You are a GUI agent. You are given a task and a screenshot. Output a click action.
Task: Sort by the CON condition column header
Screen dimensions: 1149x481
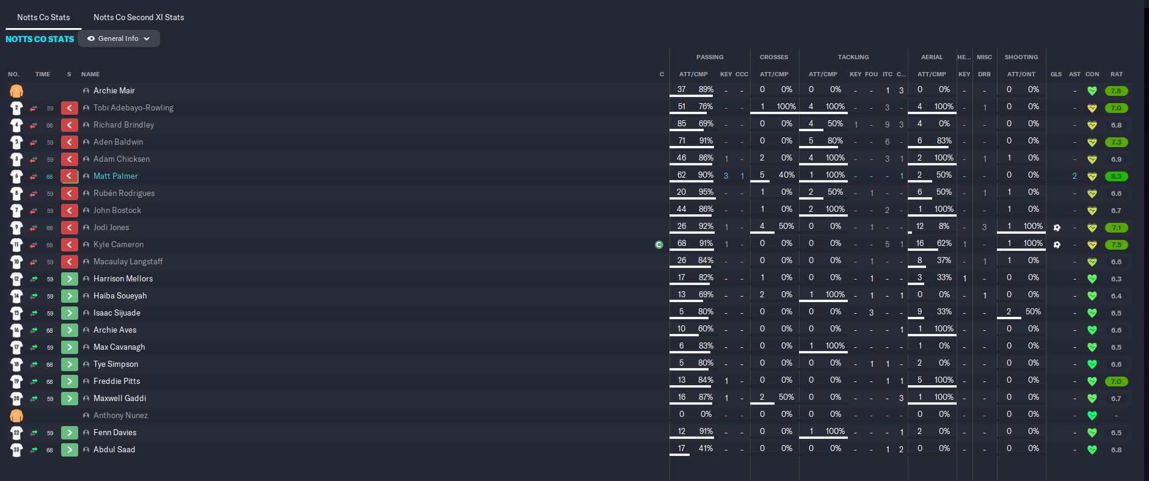(1092, 74)
